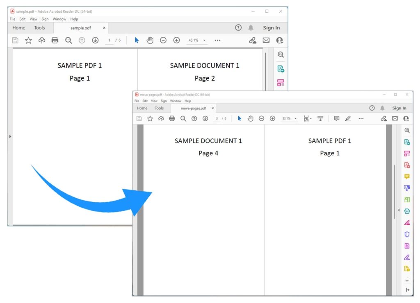This screenshot has height=303, width=420.
Task: Click the highlight pen icon in move-pages.pdf toolbar
Action: (348, 118)
